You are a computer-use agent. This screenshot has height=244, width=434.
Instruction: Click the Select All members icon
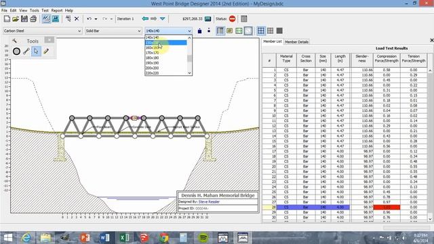point(68,19)
